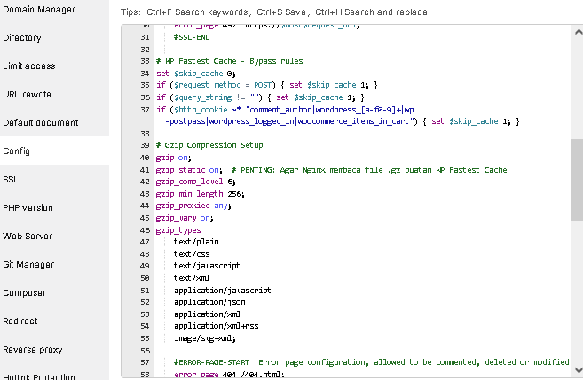Click the 'error_page 404 /404.html;' line
This screenshot has height=380, width=583.
click(229, 375)
